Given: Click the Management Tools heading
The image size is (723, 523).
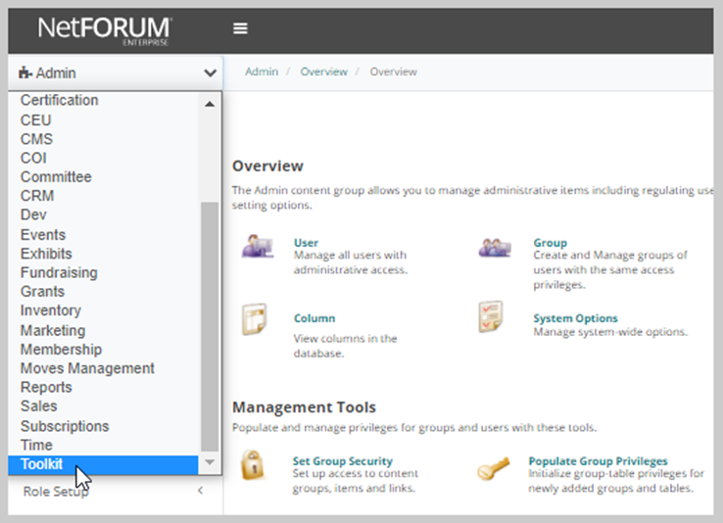Looking at the screenshot, I should (304, 407).
